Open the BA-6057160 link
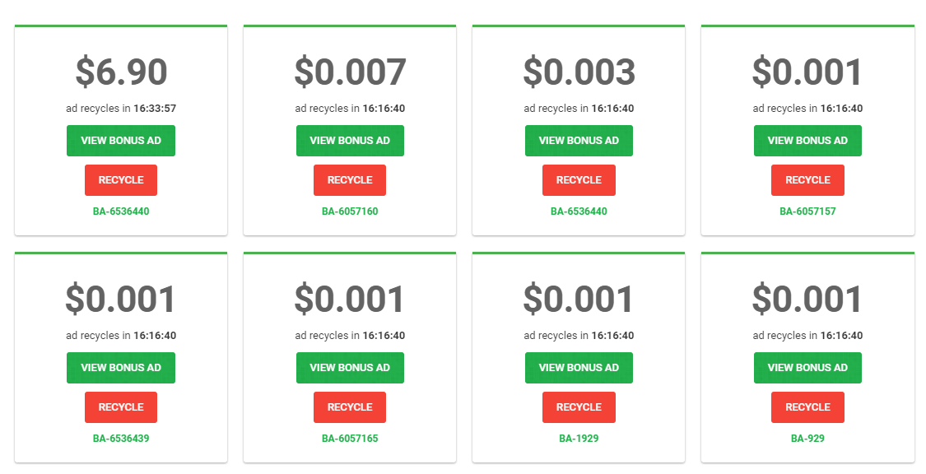The width and height of the screenshot is (926, 474). (x=350, y=211)
